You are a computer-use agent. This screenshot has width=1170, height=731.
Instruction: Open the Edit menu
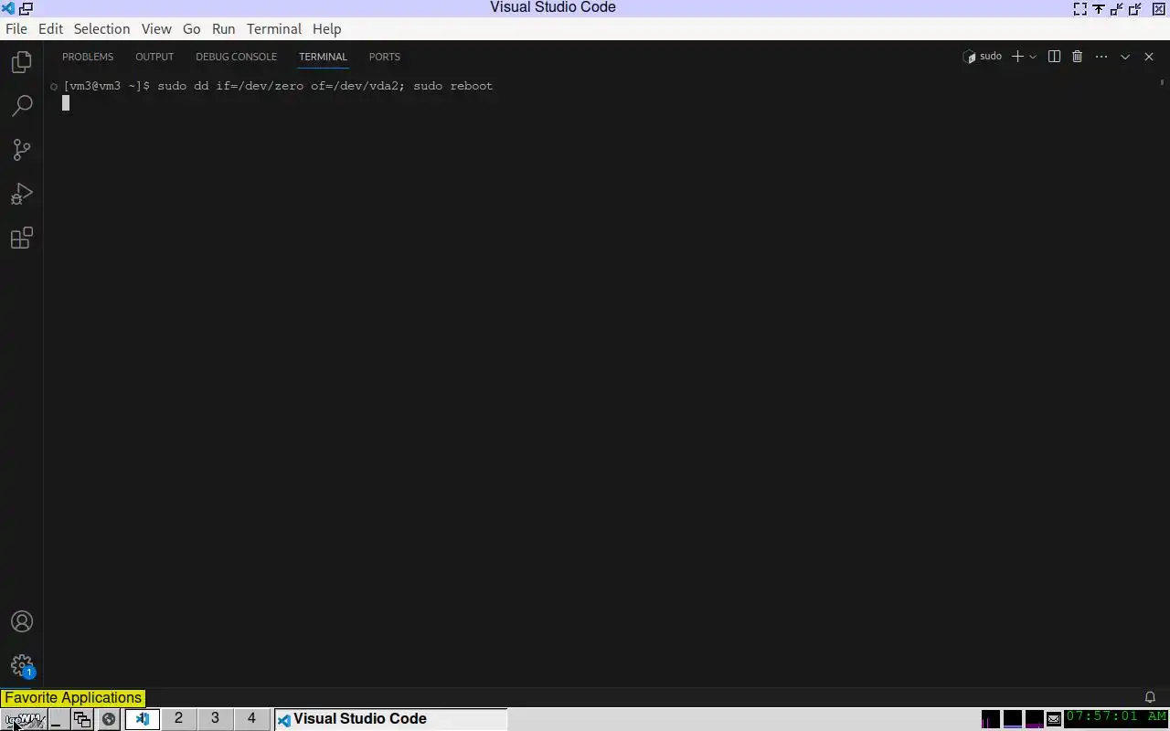tap(50, 29)
